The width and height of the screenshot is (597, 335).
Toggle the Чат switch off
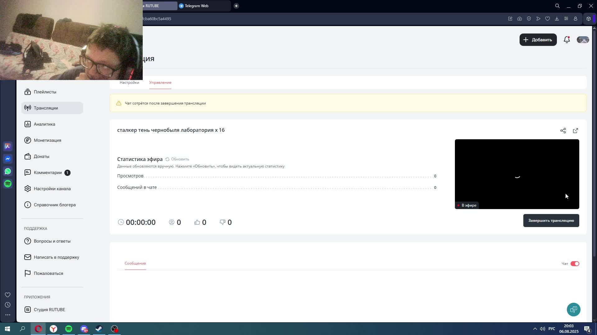click(x=575, y=264)
